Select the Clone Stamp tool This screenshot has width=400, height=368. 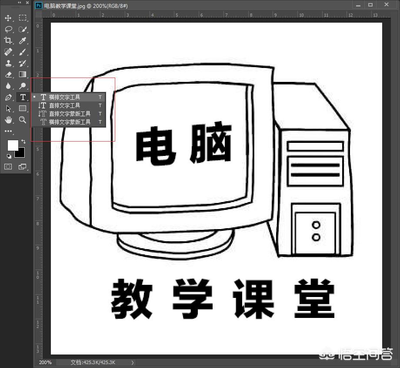click(9, 63)
